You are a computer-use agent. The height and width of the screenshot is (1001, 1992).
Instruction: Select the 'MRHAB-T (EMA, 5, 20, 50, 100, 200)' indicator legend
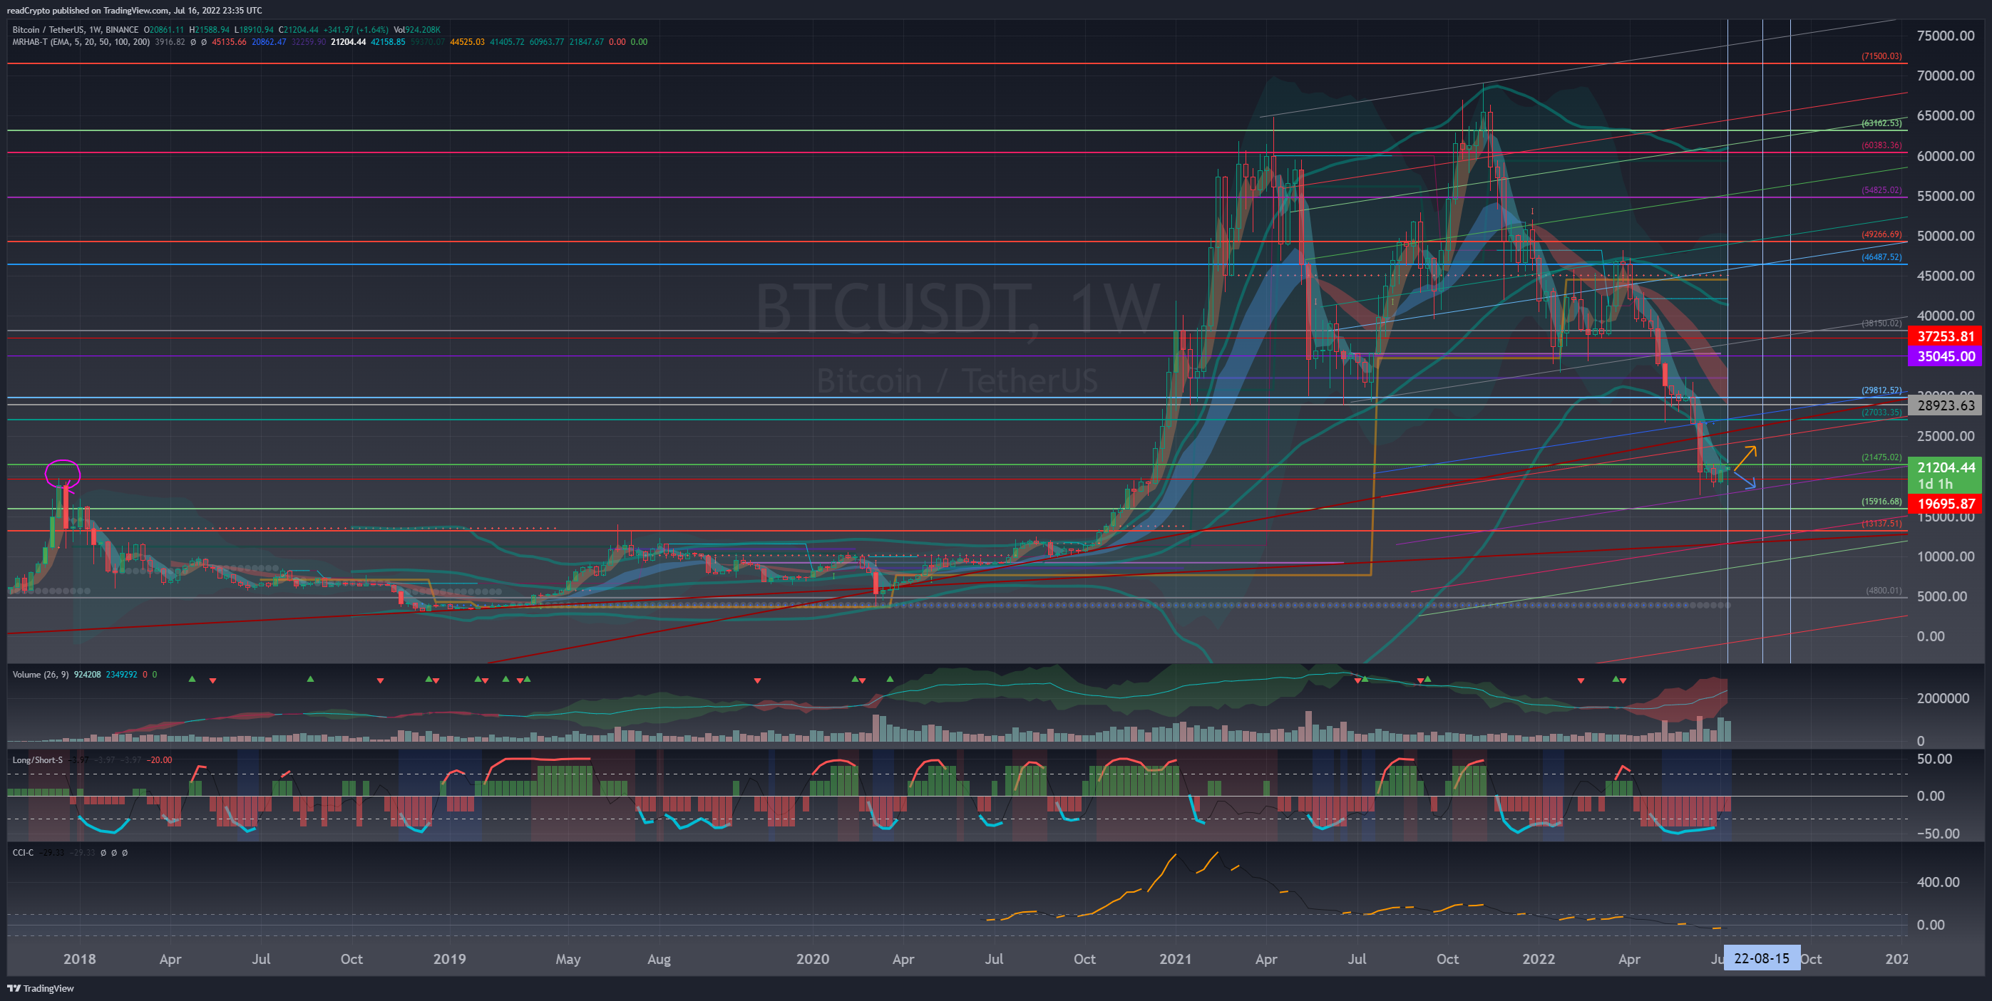click(81, 42)
